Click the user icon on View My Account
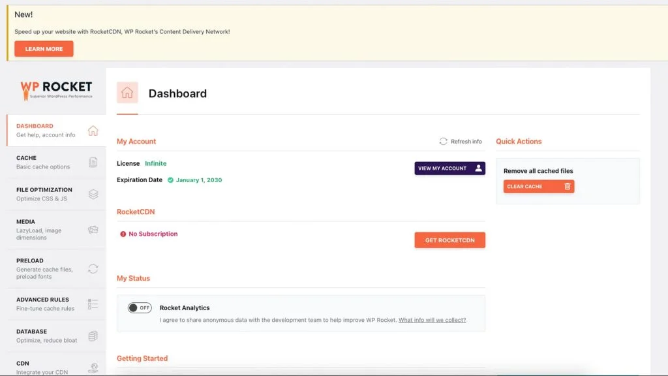 478,168
